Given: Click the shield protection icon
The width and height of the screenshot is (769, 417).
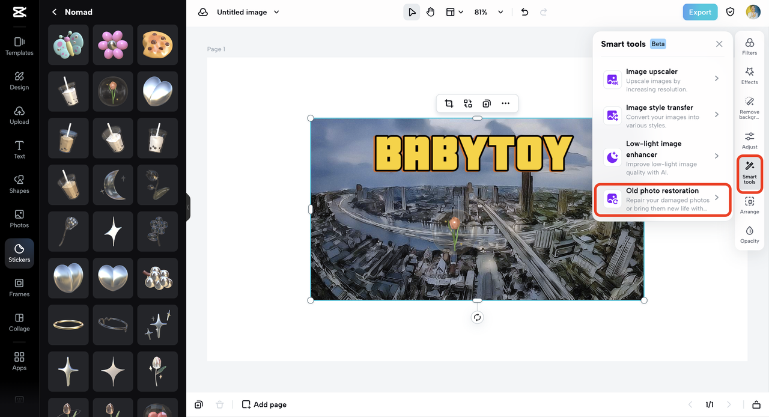Looking at the screenshot, I should (731, 12).
